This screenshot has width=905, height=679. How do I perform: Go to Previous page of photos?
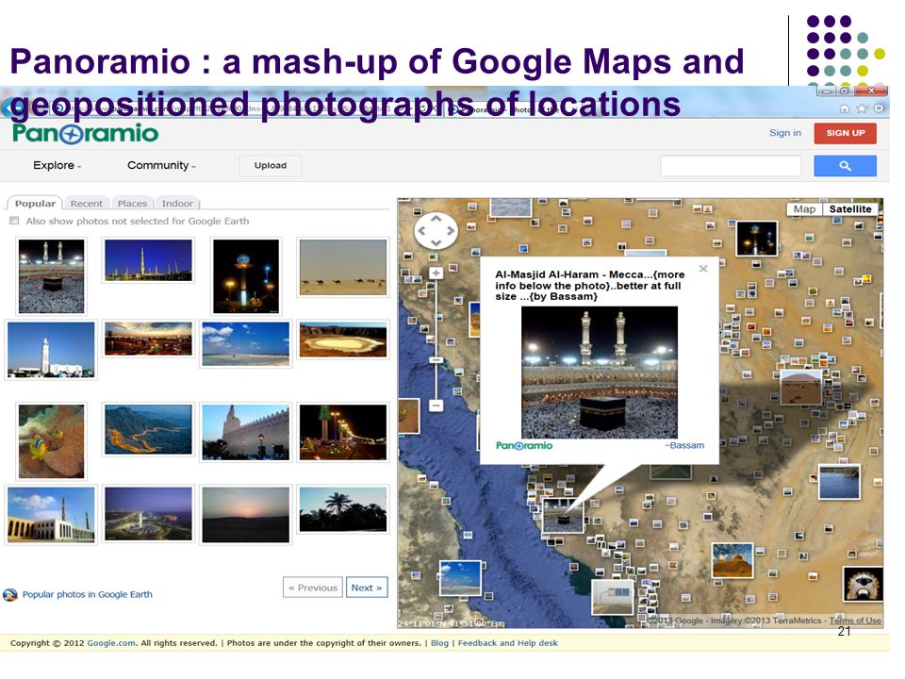313,588
